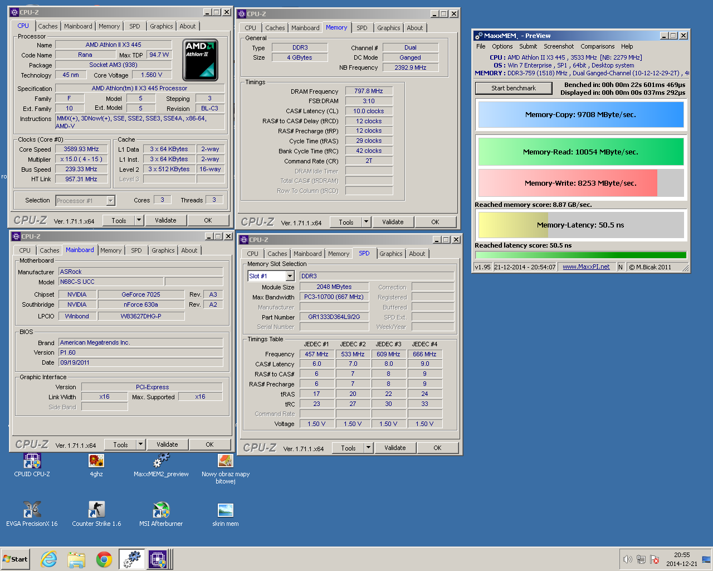Click the DRAM Frequency 797.8 MHz field

(x=369, y=91)
